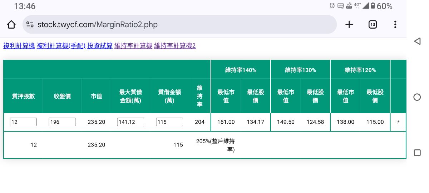Tap the Chrome home icon

coord(11,25)
